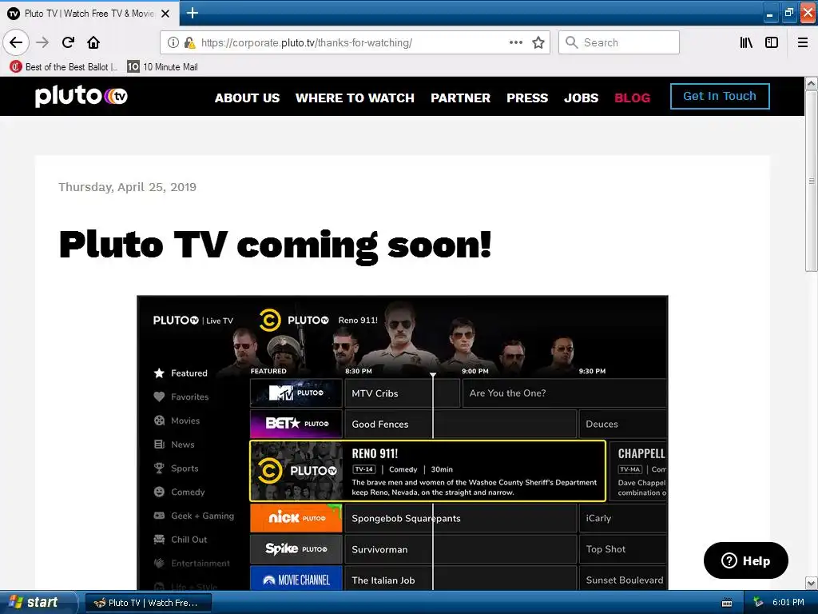Click the Comedy smiley icon in guide
Image resolution: width=818 pixels, height=614 pixels.
pos(159,492)
